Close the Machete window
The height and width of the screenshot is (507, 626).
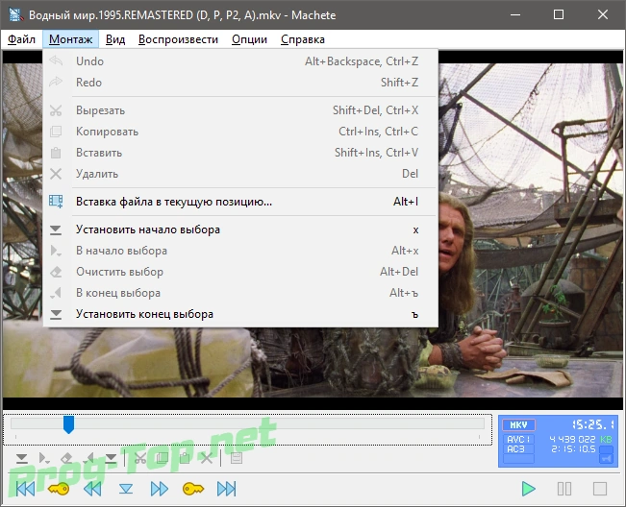click(603, 14)
